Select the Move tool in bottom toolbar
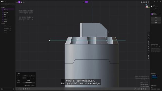This screenshot has height=91, width=162. (x=17, y=89)
